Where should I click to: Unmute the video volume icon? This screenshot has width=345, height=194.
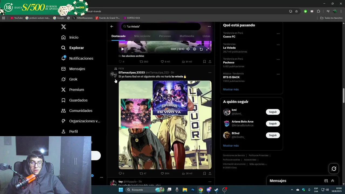pos(188,49)
